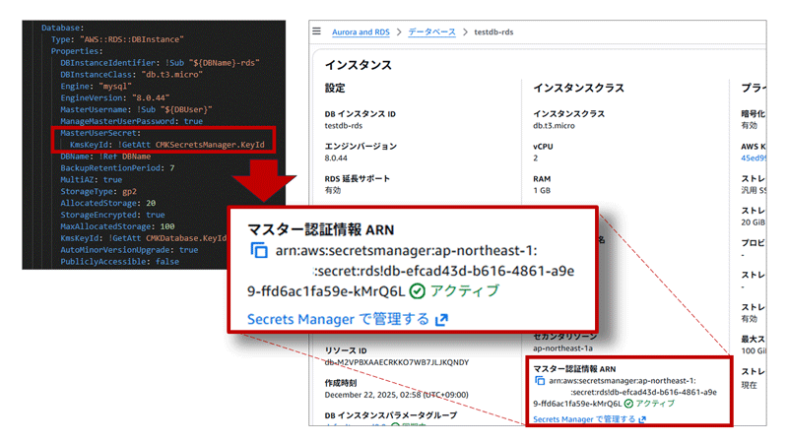Screen dimensions: 788x443
Task: Click the KmsKeyId CMKDatabase.KeyId code line
Action: [144, 238]
